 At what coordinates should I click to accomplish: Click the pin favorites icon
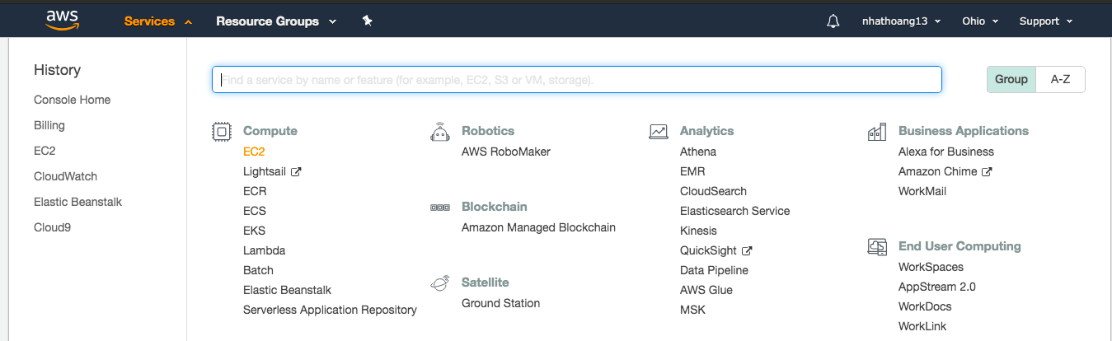click(368, 21)
